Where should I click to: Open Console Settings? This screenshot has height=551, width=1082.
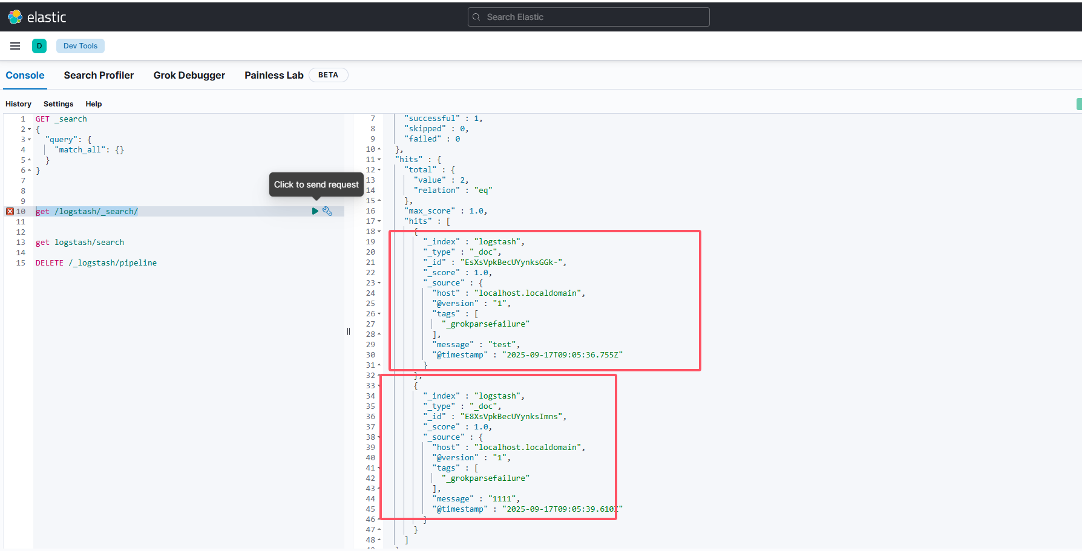58,104
